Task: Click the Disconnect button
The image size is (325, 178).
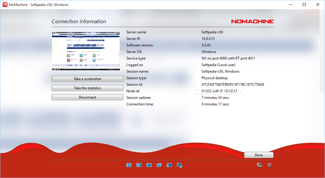Action: pos(87,97)
